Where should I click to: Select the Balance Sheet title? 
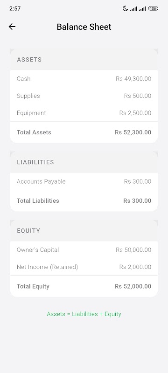pyautogui.click(x=84, y=27)
